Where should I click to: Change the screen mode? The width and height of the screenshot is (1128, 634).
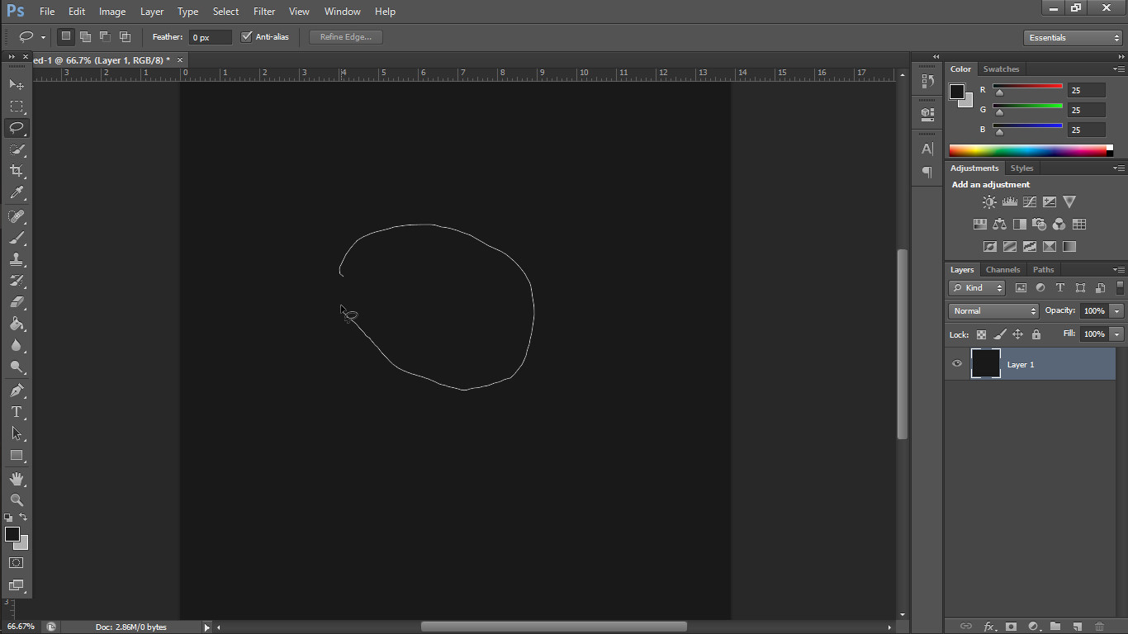pos(17,585)
